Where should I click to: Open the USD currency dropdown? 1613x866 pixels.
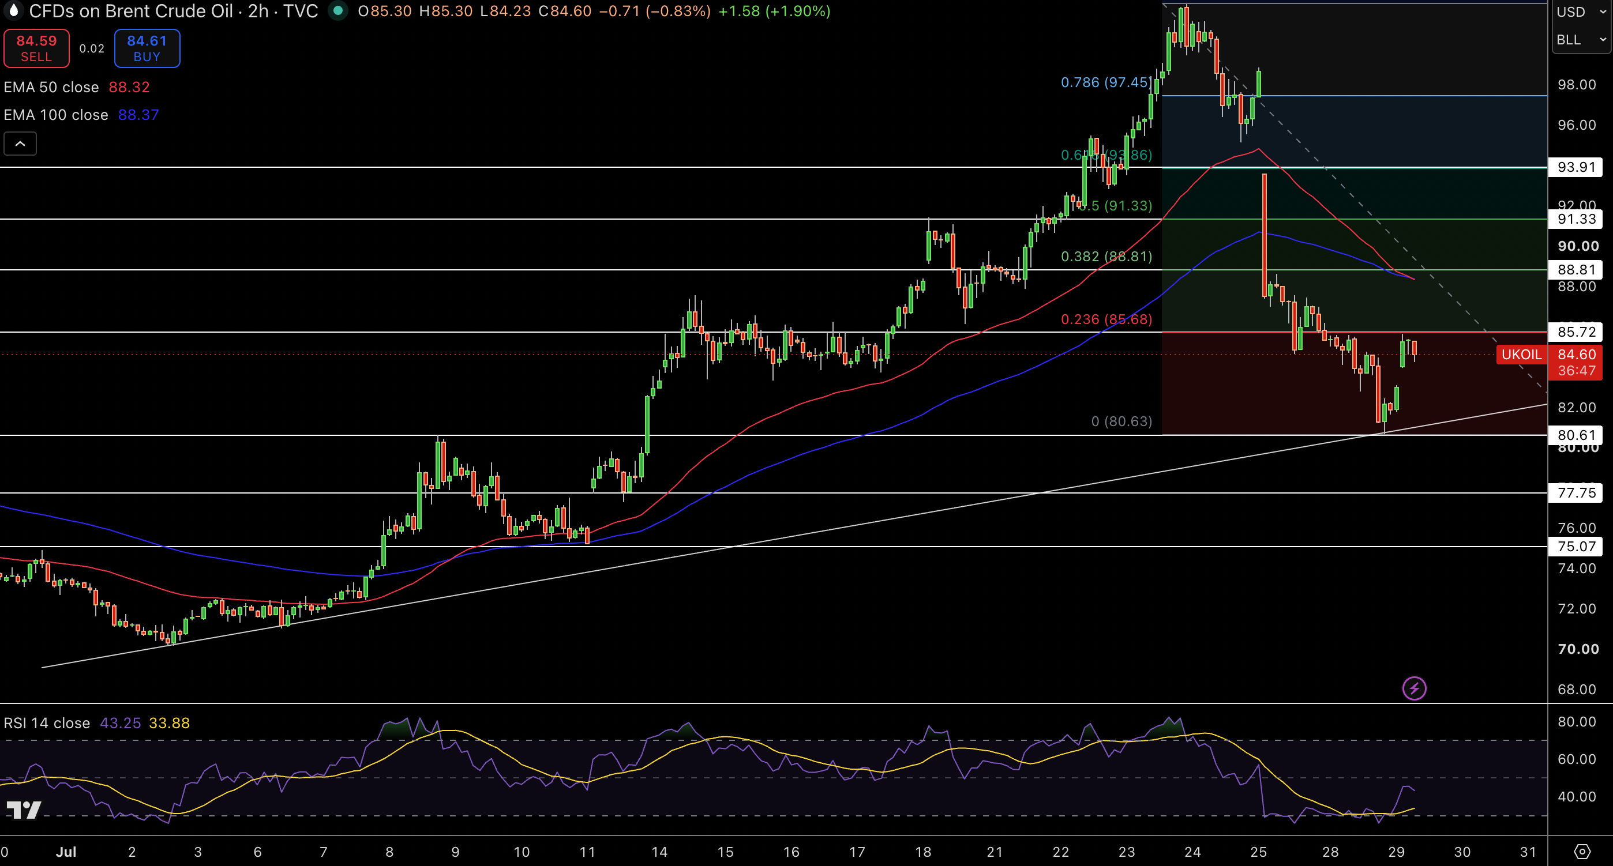pyautogui.click(x=1582, y=12)
